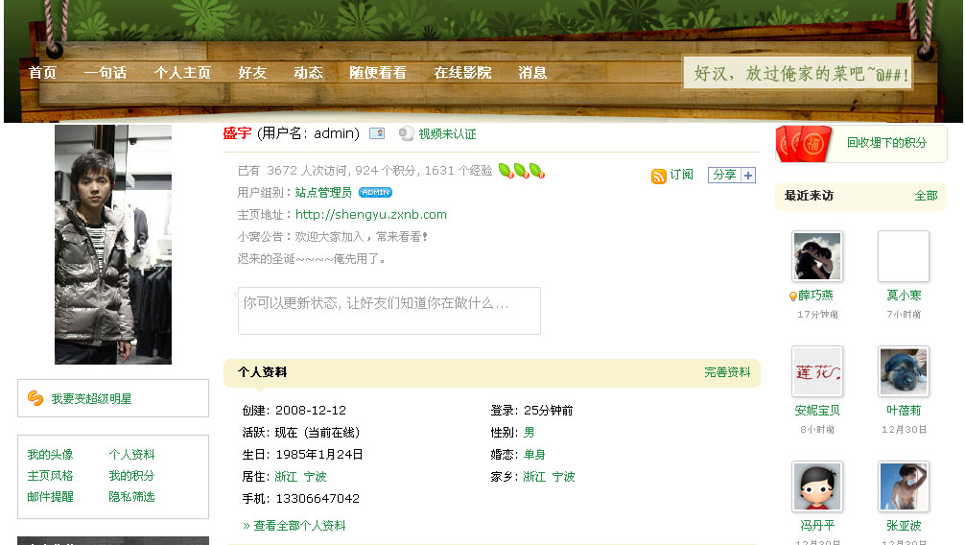This screenshot has height=545, width=965.
Task: Click the orange swirl icon beside 我要变超级明星
Action: coord(35,398)
